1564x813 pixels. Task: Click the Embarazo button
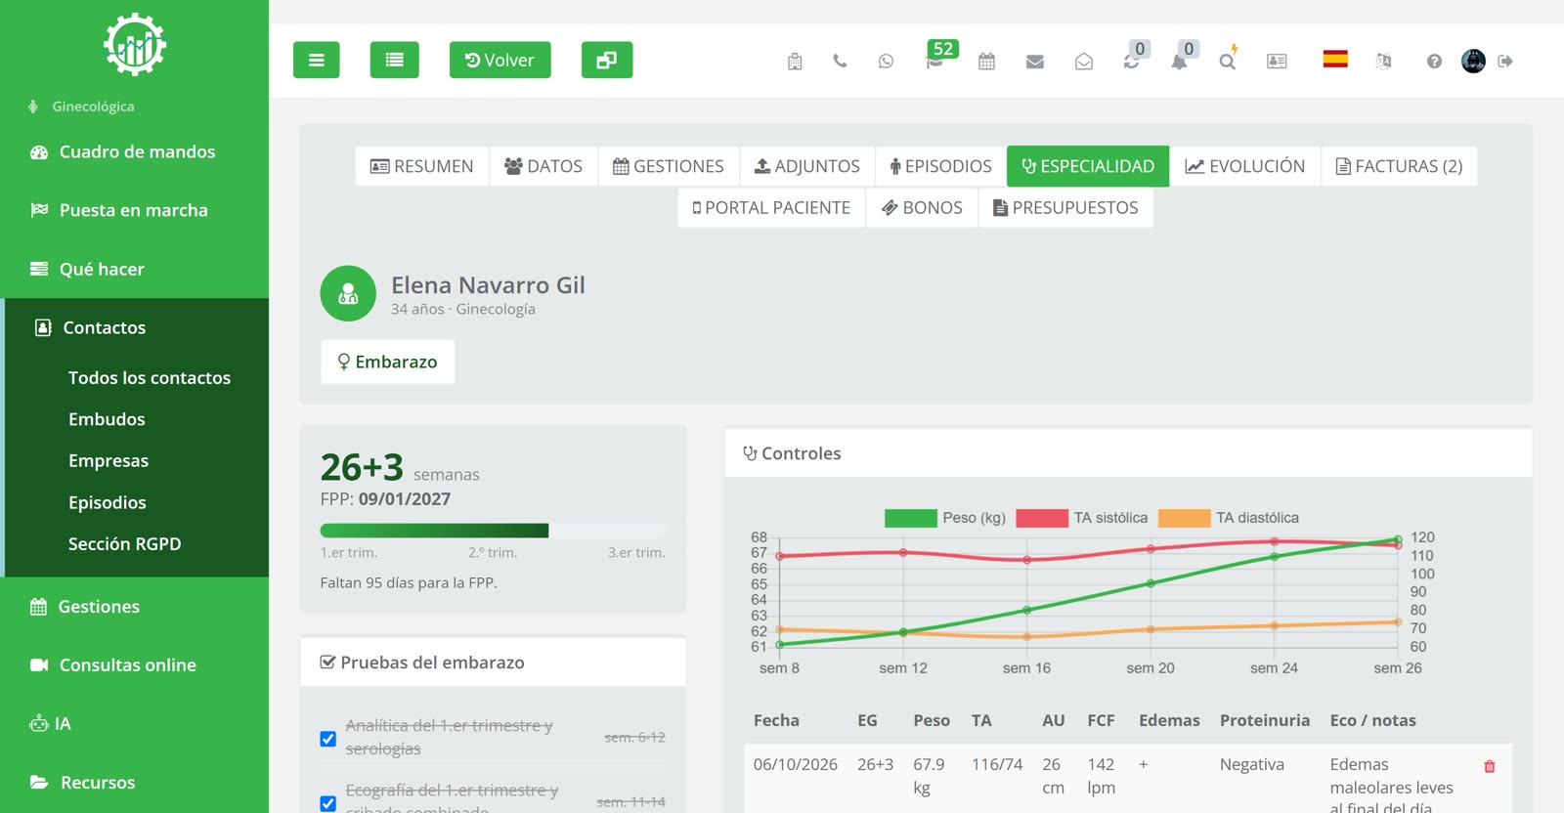(x=388, y=362)
